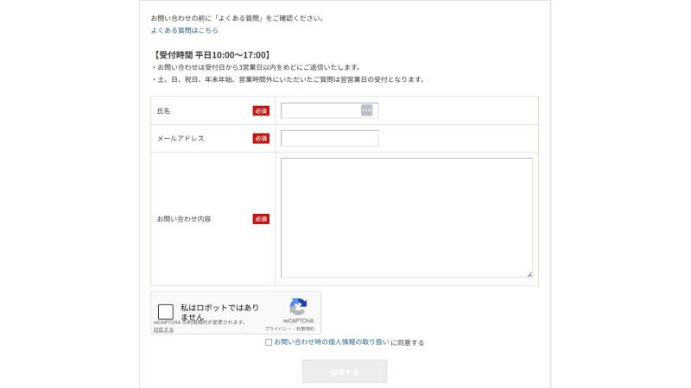Click the 送信する submit button

click(345, 372)
